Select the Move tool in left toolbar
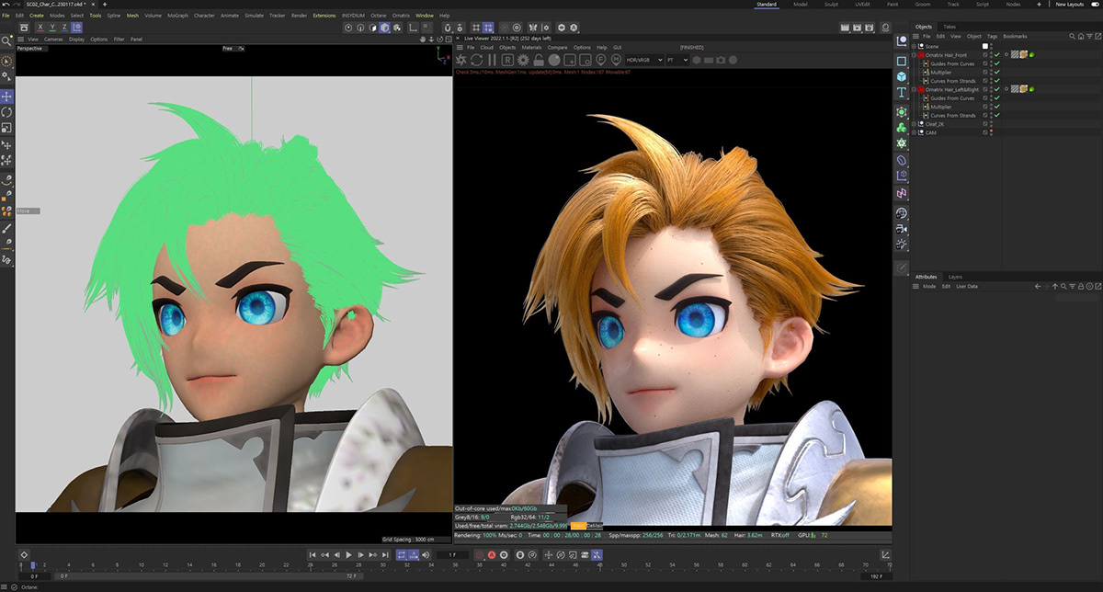The height and width of the screenshot is (592, 1103). [x=7, y=97]
